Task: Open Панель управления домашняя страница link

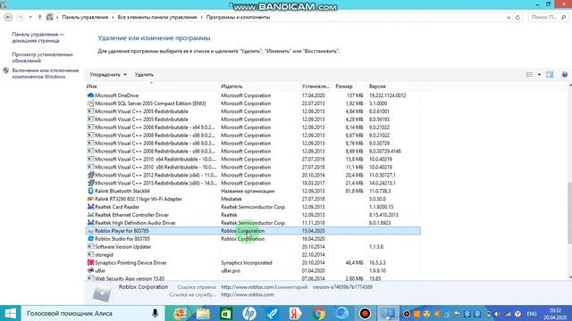Action: pos(38,37)
